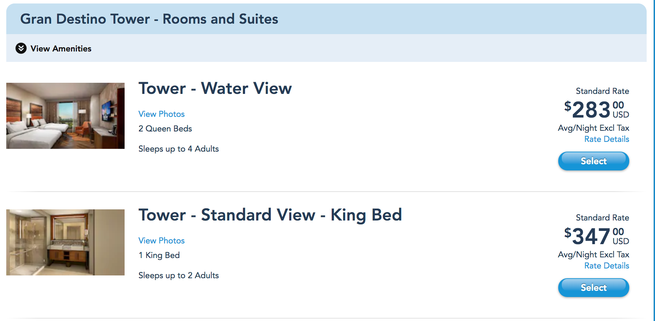Click Standard Rate label above $347
This screenshot has width=655, height=321.
tap(602, 218)
